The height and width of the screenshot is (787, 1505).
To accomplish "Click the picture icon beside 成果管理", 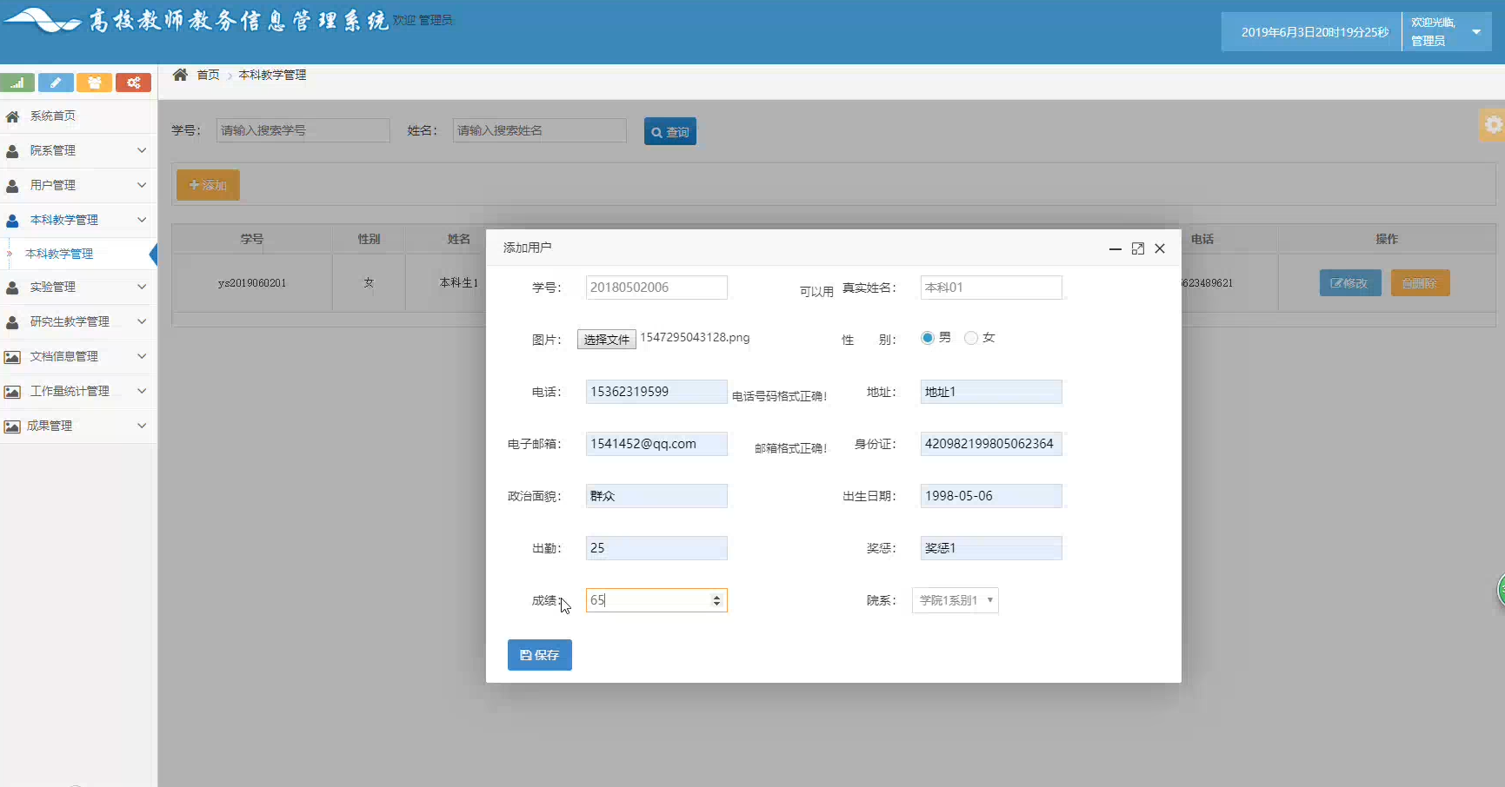I will (x=12, y=427).
